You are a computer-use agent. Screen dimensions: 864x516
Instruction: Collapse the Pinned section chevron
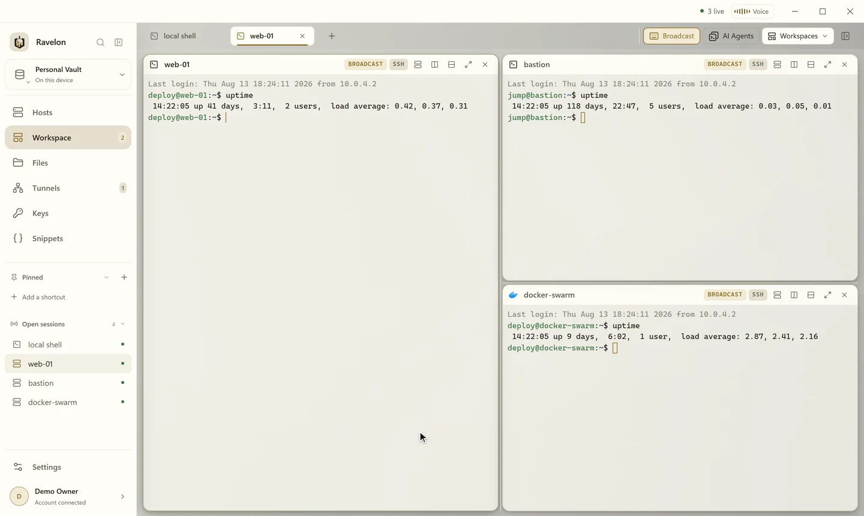(106, 277)
